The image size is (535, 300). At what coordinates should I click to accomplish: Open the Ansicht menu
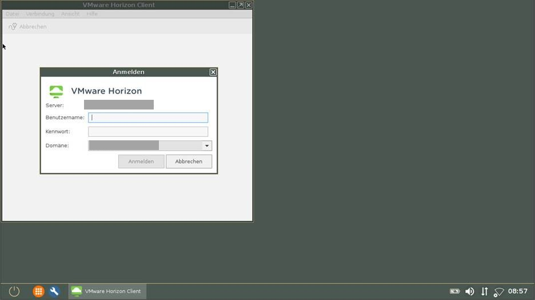point(70,14)
